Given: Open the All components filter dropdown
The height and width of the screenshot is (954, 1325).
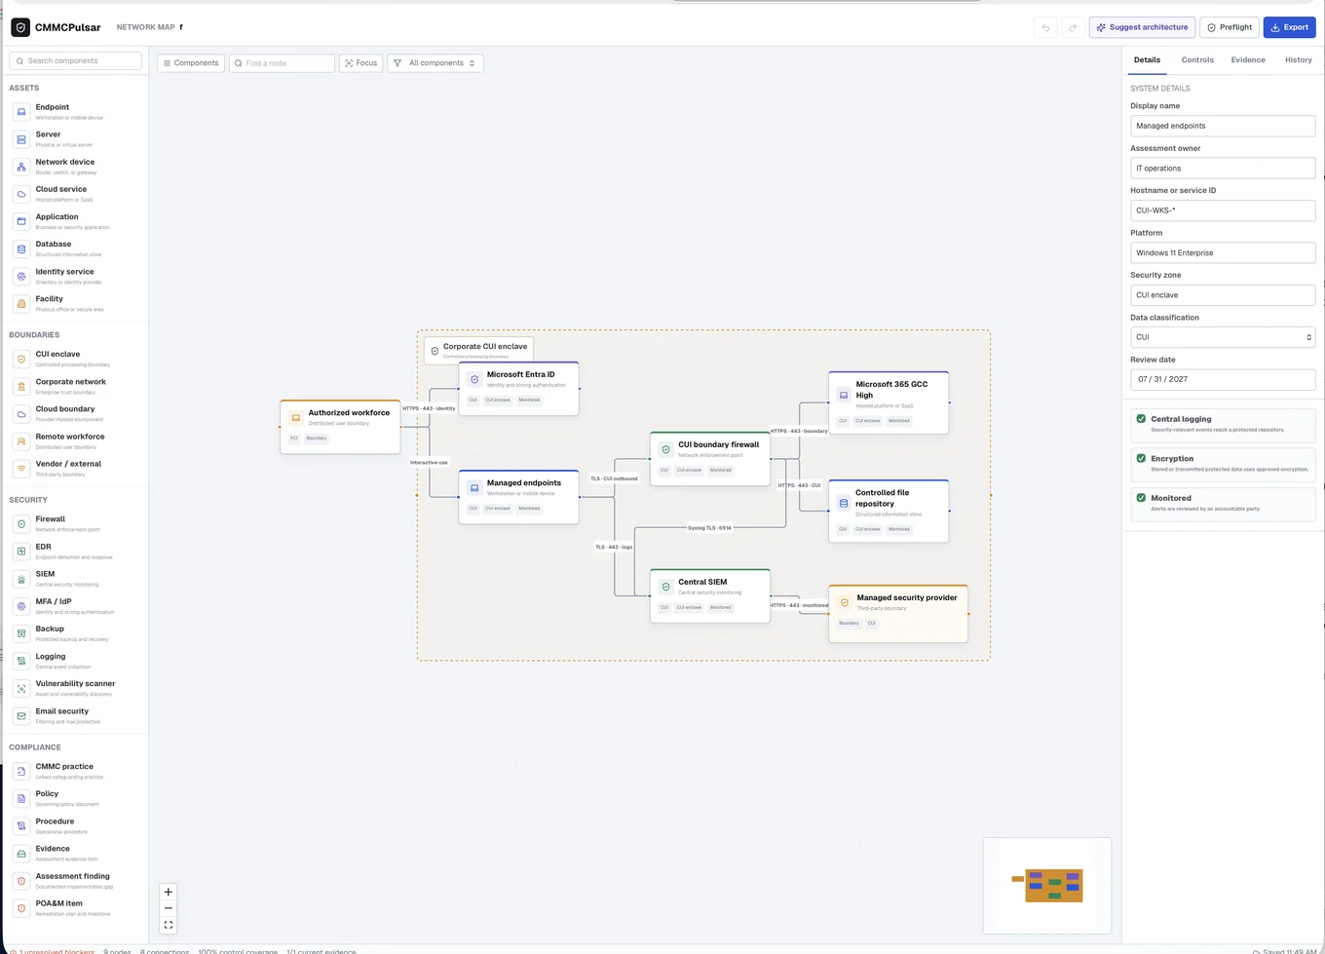Looking at the screenshot, I should point(435,63).
